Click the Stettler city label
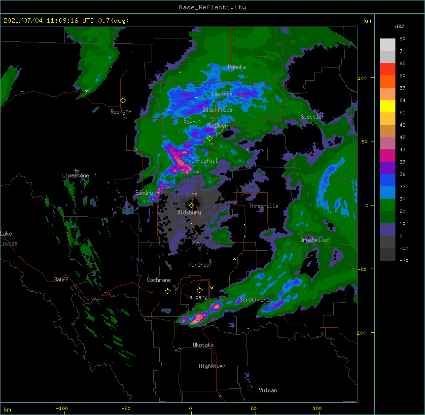 313,117
